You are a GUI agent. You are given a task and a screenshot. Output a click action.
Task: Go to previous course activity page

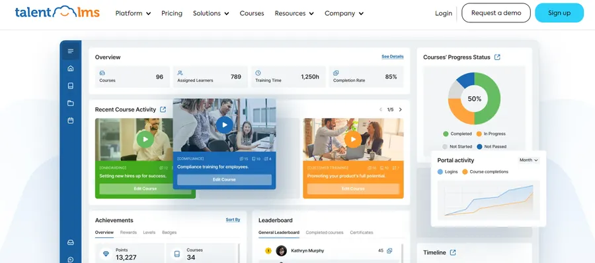click(381, 109)
